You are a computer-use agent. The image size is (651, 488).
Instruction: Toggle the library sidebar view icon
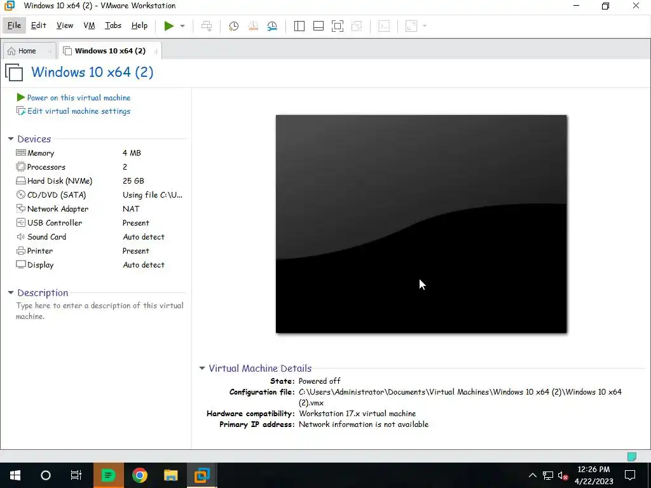299,26
